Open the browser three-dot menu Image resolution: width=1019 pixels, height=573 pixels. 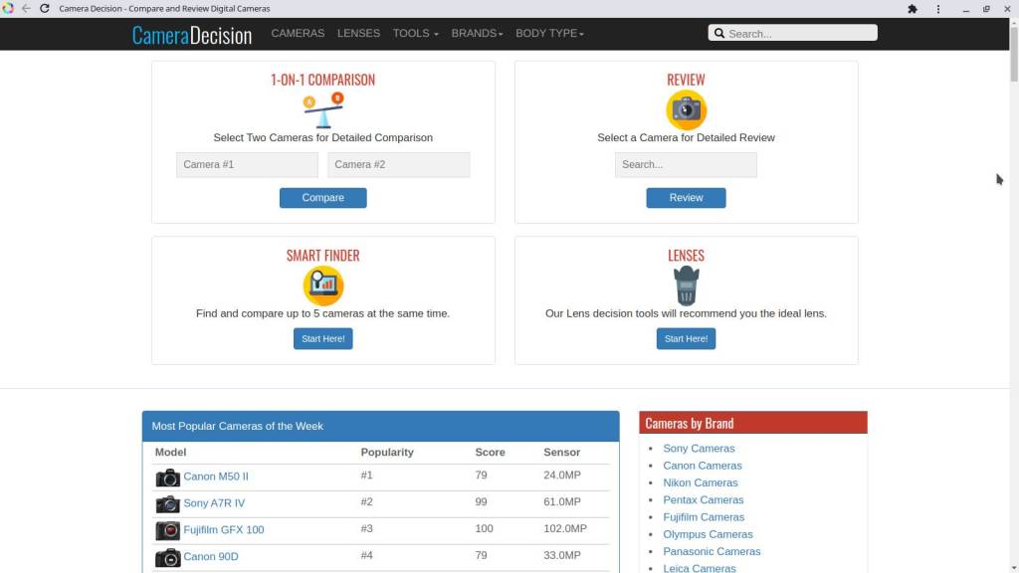pos(937,9)
